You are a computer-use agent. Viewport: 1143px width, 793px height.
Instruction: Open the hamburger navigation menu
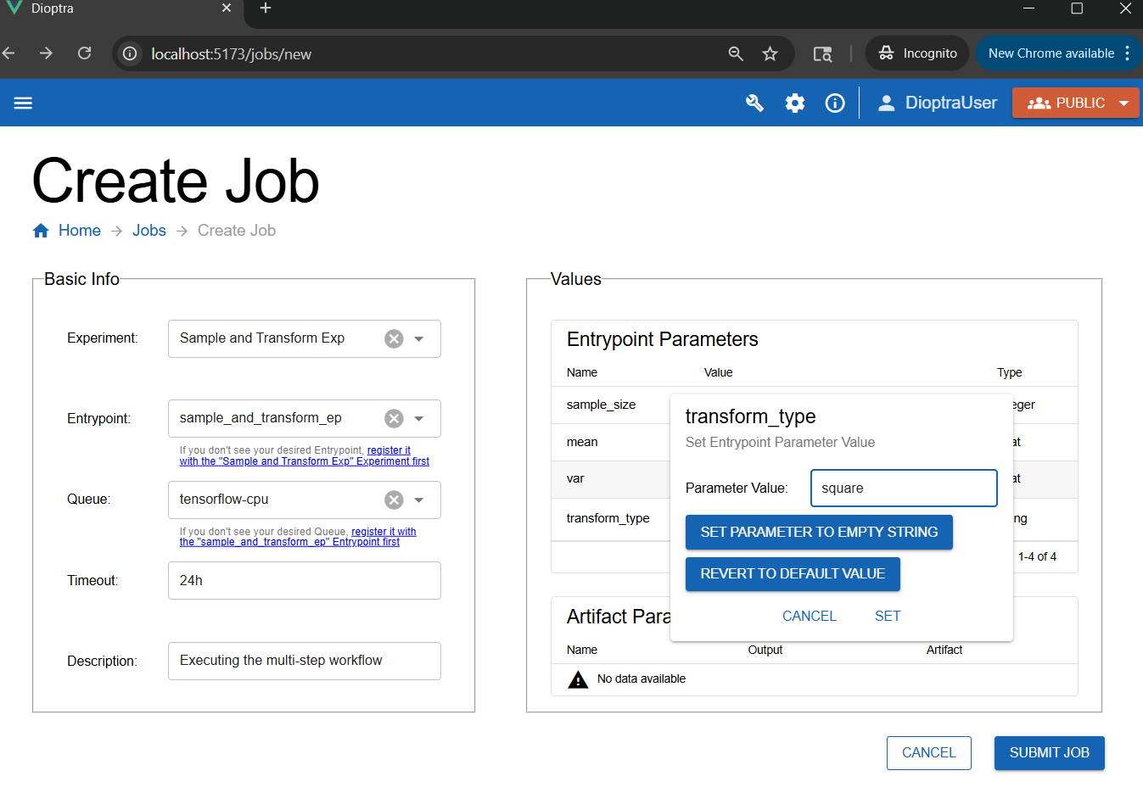(23, 103)
